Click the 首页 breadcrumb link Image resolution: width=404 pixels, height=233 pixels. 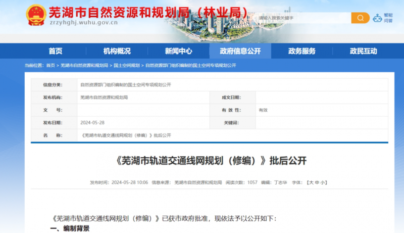50,66
